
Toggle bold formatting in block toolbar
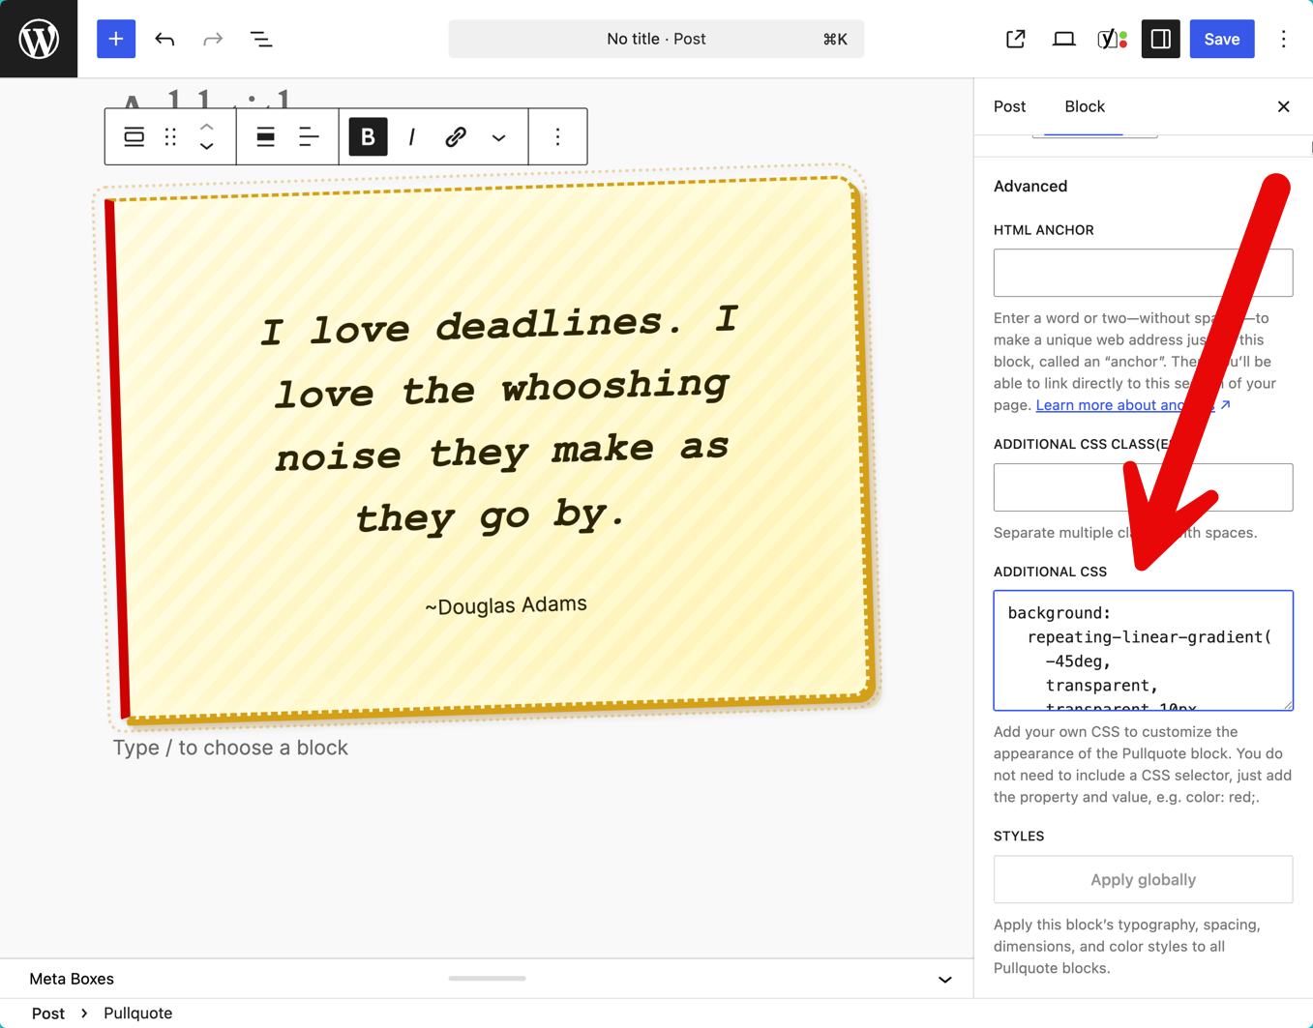pyautogui.click(x=368, y=137)
